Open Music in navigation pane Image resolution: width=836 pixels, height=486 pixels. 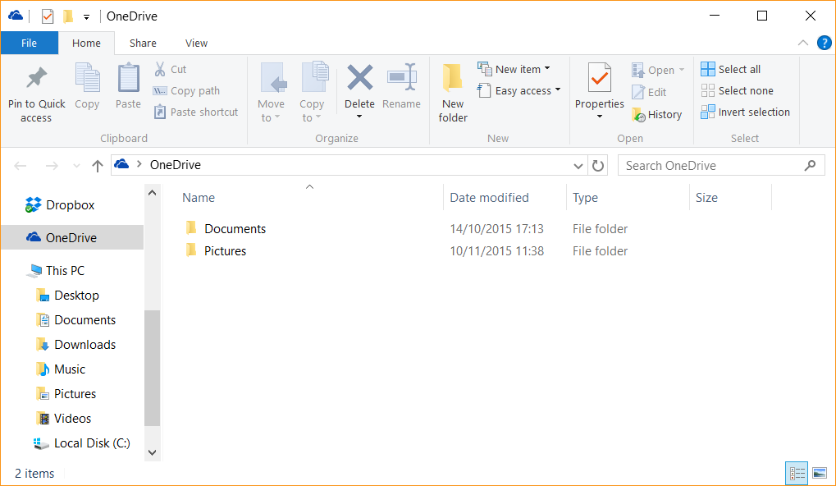coord(61,369)
